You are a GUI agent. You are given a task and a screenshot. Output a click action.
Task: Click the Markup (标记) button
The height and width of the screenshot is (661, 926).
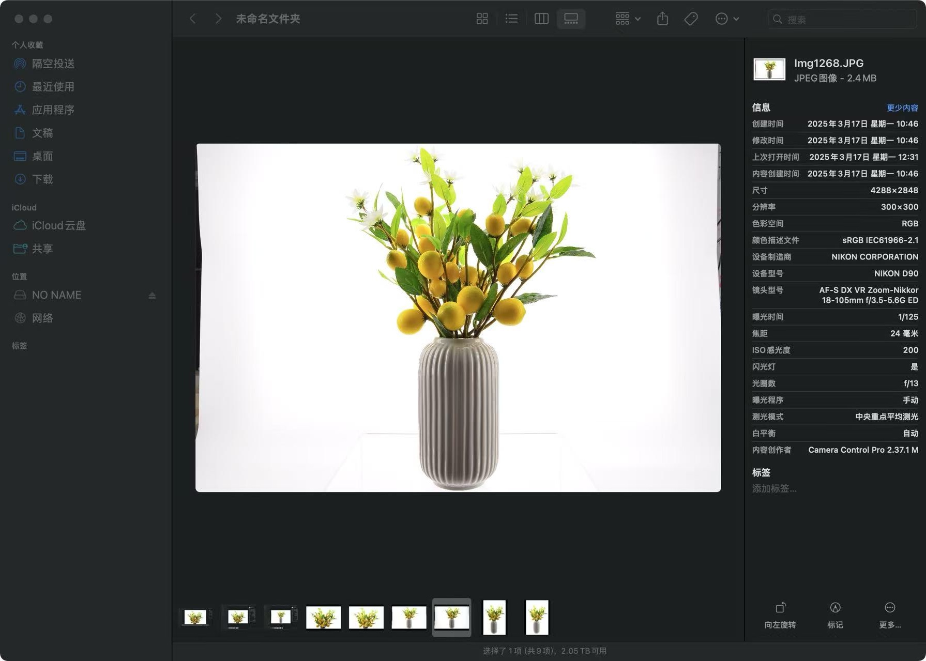coord(835,614)
